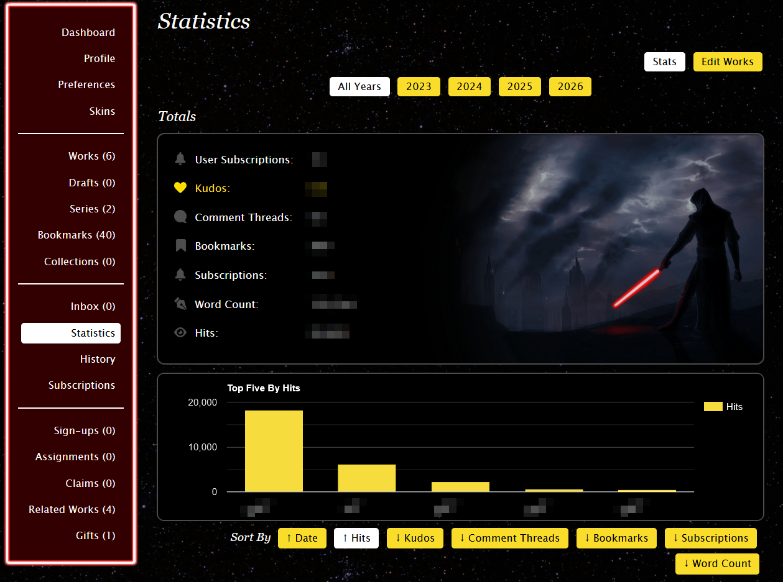Click the eye icon beside Hits
This screenshot has height=582, width=783.
180,332
